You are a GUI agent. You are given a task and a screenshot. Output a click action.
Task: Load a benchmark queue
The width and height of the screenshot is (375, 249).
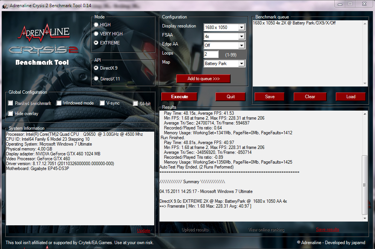pos(351,97)
